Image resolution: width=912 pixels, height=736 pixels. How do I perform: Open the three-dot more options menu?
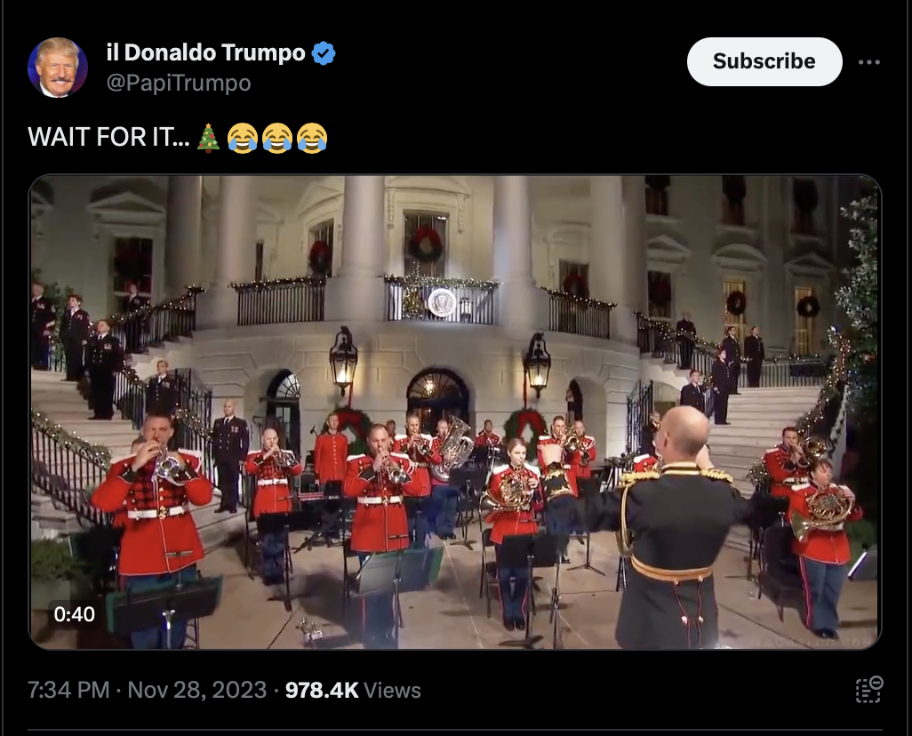pos(869,62)
